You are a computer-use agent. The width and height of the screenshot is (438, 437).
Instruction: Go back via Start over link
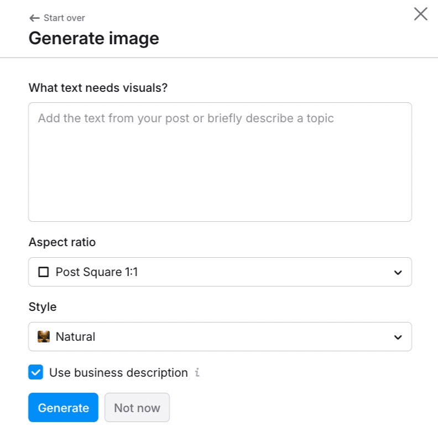tap(64, 18)
